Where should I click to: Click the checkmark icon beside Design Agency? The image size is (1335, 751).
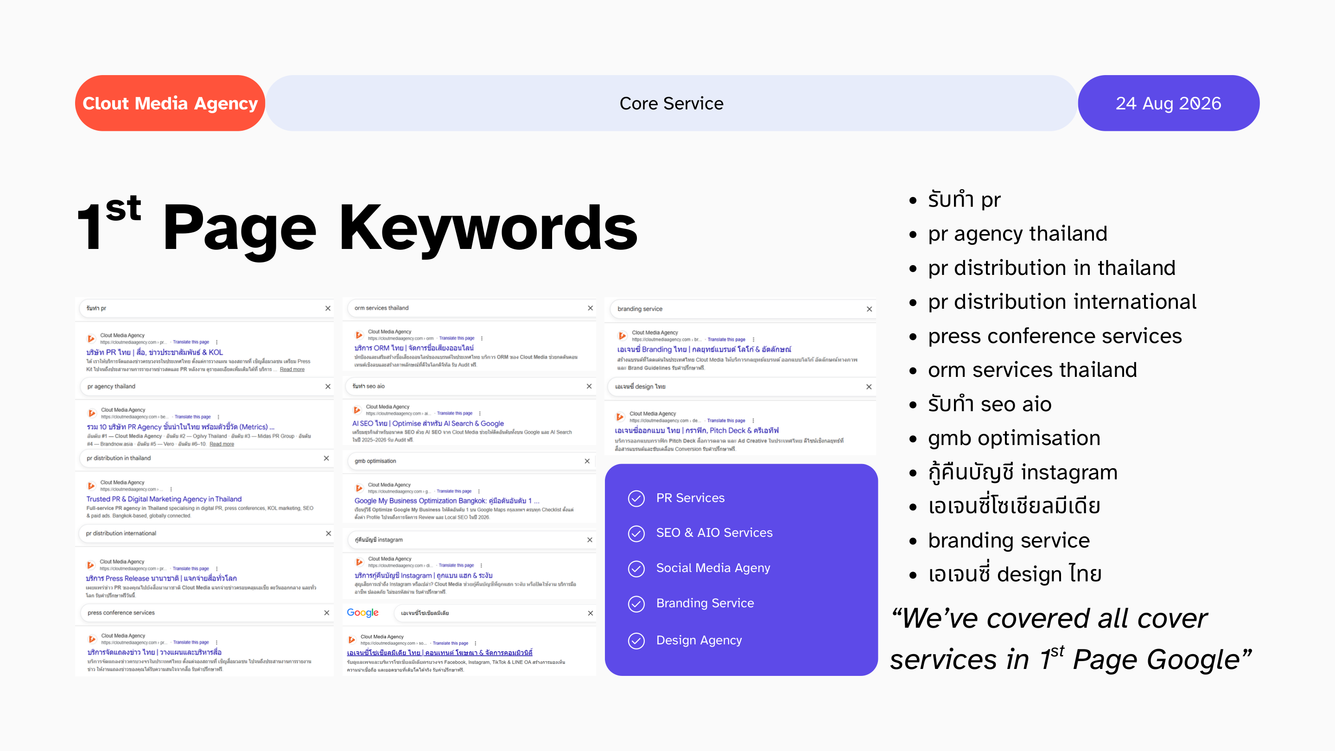pyautogui.click(x=636, y=641)
